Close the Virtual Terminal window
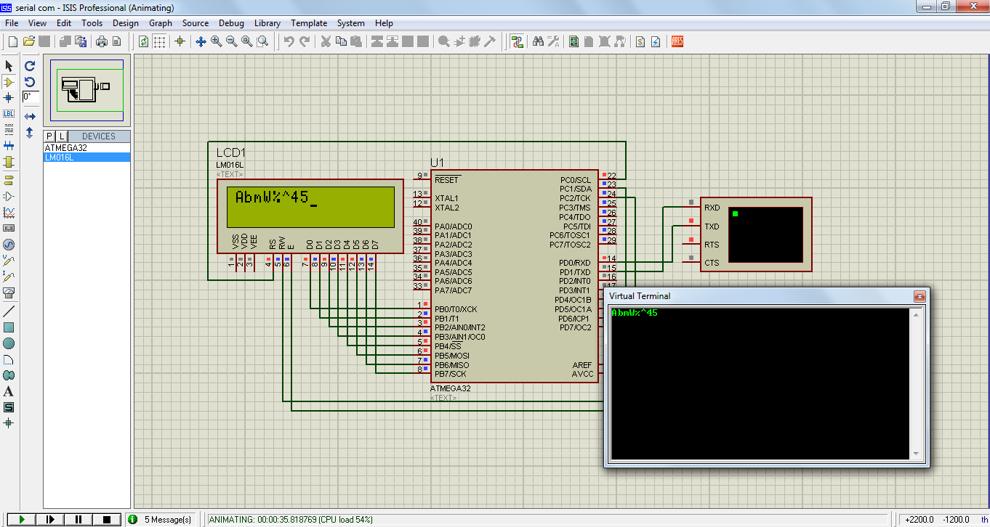 919,296
